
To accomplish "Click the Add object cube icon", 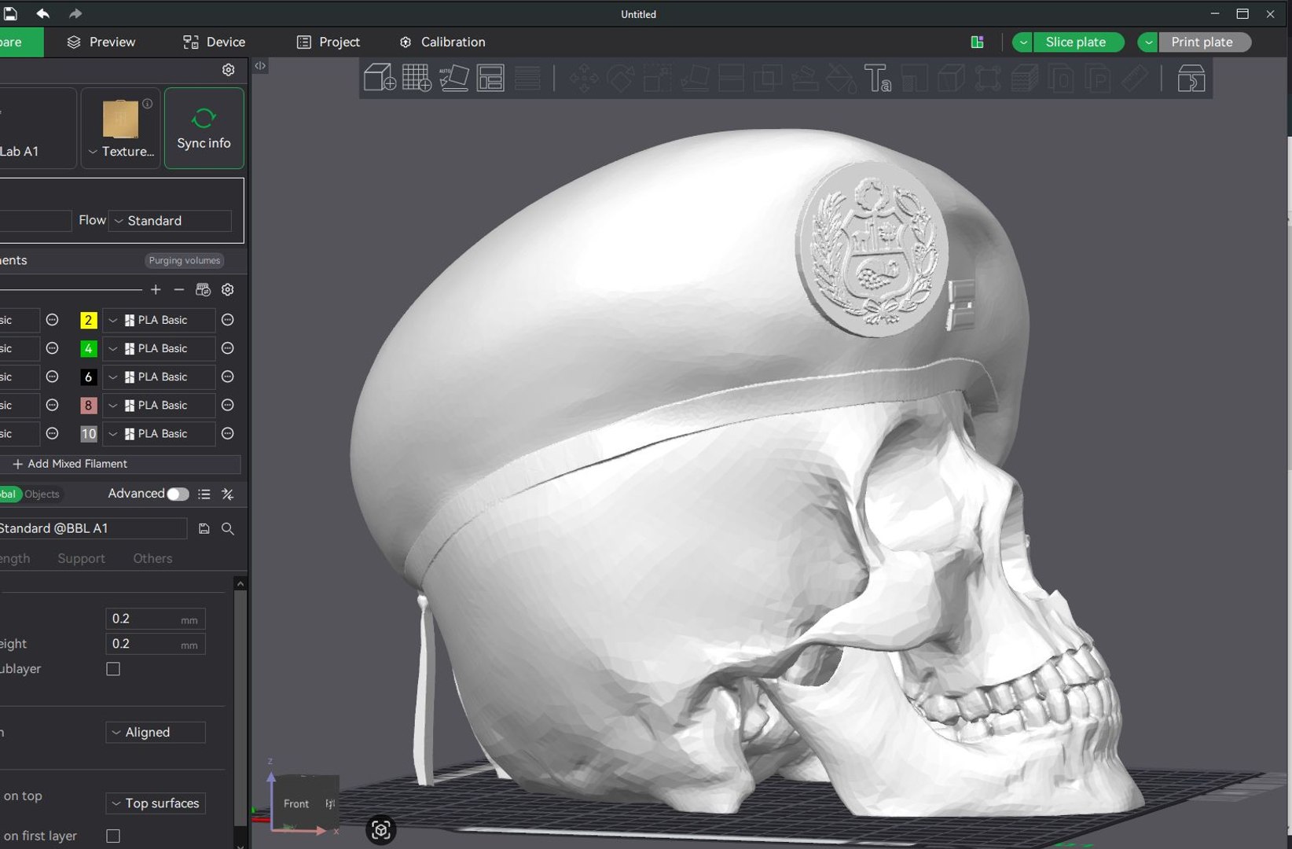I will pos(380,78).
